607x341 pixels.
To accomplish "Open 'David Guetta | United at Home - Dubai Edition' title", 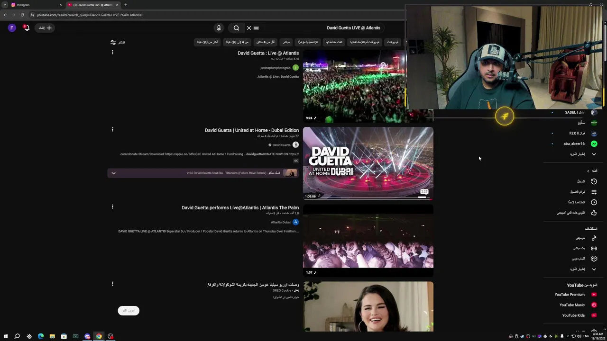I will tap(252, 130).
